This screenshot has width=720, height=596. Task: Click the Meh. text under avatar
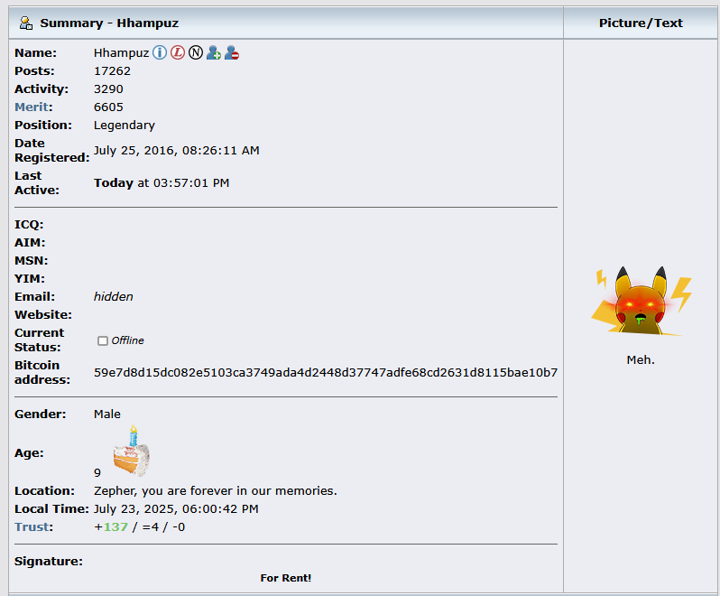pyautogui.click(x=641, y=359)
